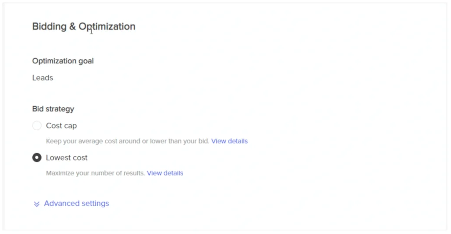Click the word 'results' in Lowest cost description
451x234 pixels.
(135, 173)
